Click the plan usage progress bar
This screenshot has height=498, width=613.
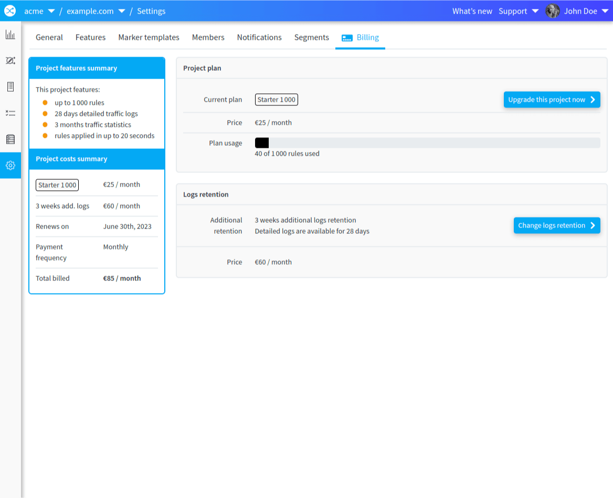(427, 143)
